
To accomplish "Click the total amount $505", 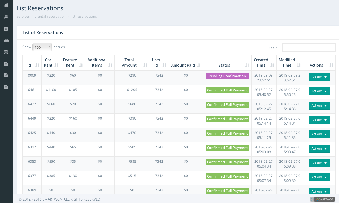I will point(132,147).
